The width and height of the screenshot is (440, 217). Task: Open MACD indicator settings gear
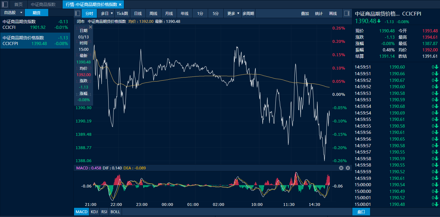pyautogui.click(x=348, y=168)
